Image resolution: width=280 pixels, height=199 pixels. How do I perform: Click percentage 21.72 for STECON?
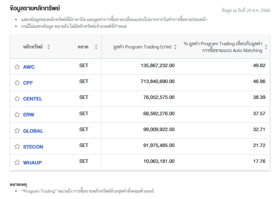point(259,145)
